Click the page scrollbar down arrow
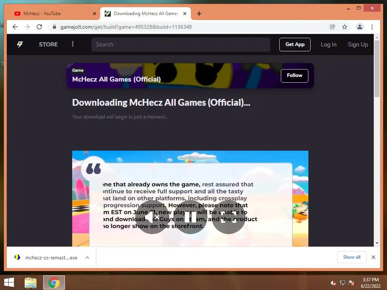Viewport: 387px width, 290px height. (377, 243)
